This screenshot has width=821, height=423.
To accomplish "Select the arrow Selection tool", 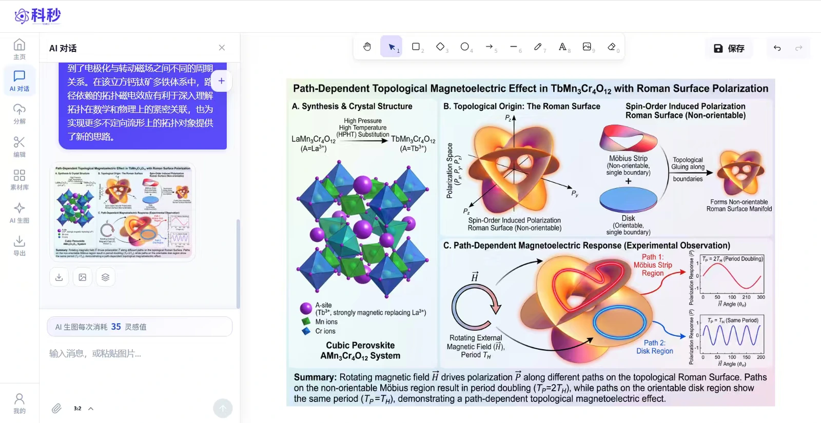I will (392, 47).
